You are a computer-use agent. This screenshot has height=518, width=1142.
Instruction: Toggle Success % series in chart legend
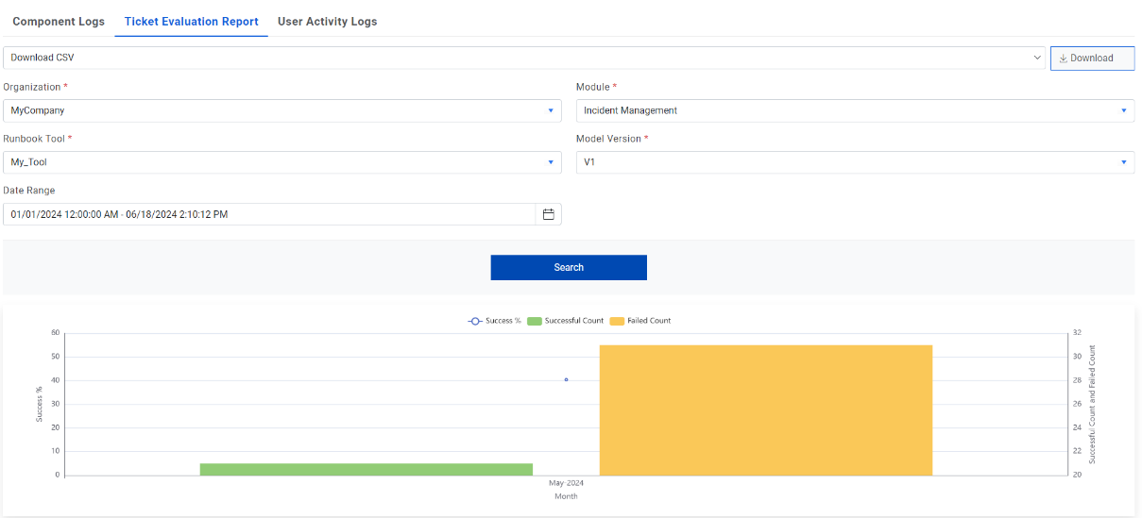click(x=495, y=321)
